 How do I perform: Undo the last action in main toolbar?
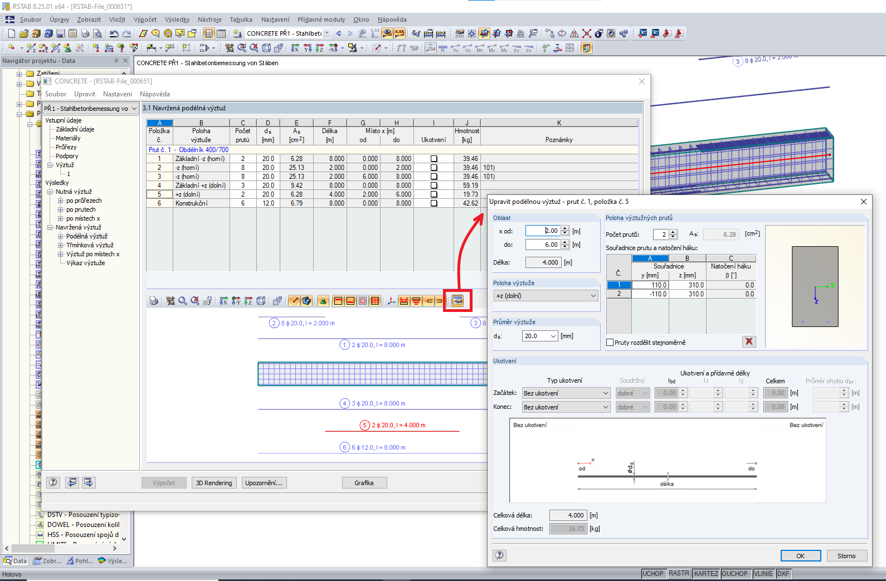[114, 33]
